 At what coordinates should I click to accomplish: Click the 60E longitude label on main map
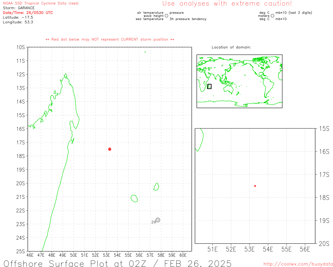(x=183, y=255)
